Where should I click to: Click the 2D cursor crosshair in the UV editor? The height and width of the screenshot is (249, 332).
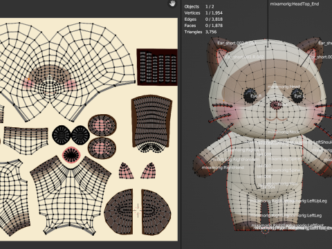(x=138, y=210)
